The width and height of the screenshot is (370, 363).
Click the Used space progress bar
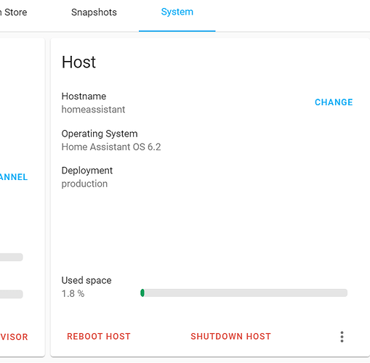pyautogui.click(x=244, y=293)
